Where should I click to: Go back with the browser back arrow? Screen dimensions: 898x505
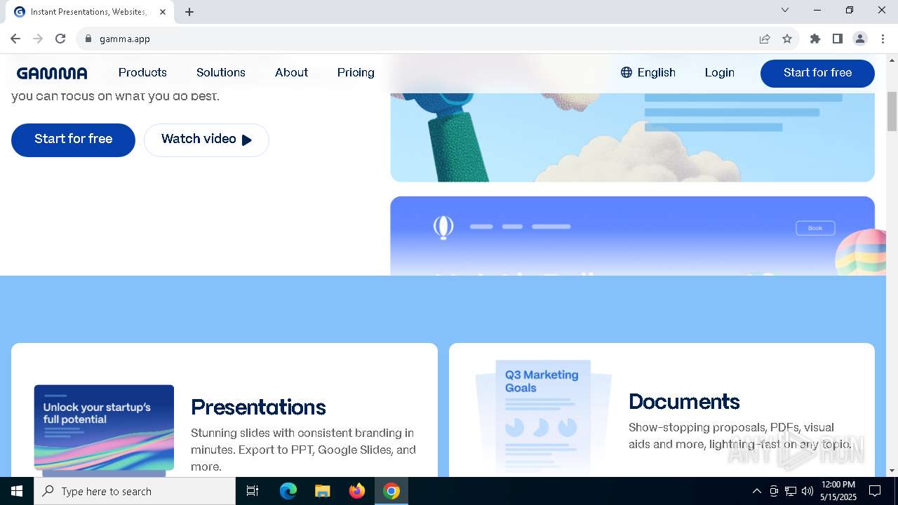(15, 39)
